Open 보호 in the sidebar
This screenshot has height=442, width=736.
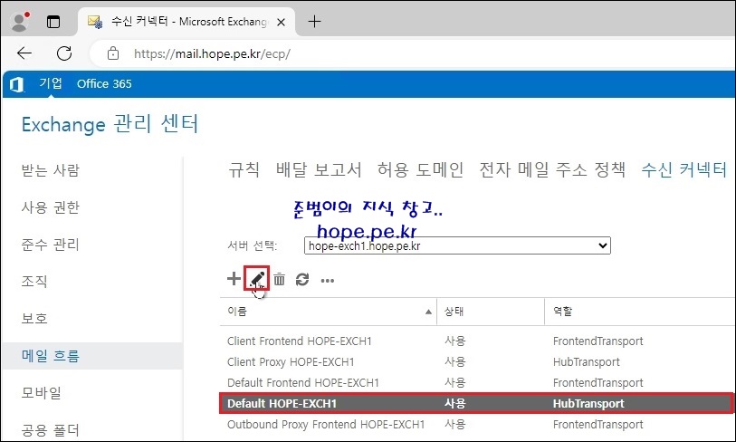pos(34,318)
